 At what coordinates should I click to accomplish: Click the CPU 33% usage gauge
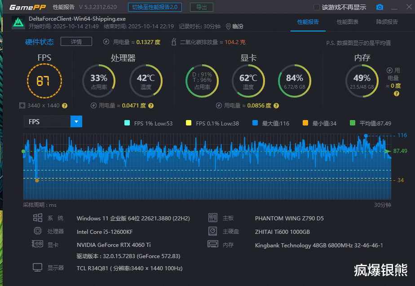click(99, 81)
